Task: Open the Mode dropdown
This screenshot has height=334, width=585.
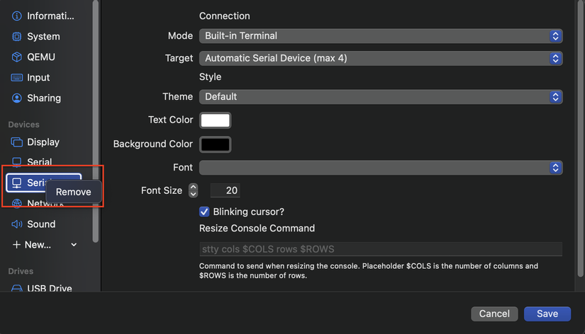Action: pos(381,35)
